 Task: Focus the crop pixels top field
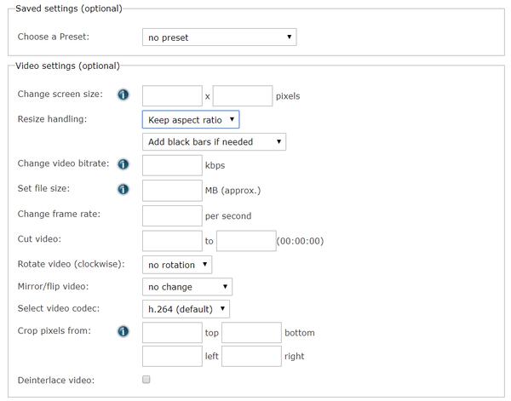coord(172,332)
